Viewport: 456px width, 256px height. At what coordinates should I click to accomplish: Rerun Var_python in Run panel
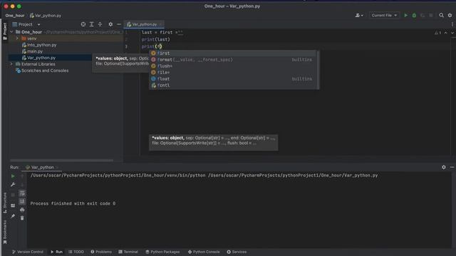(13, 176)
